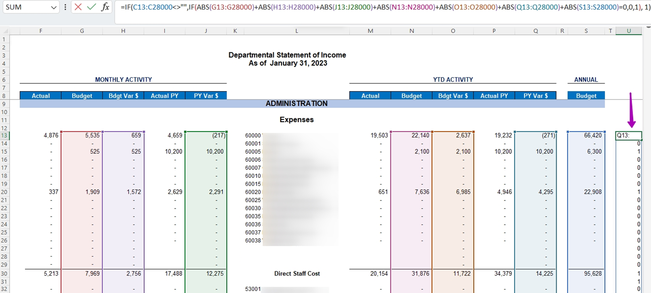Viewport: 651px width, 293px height.
Task: Select column U header
Action: click(629, 31)
